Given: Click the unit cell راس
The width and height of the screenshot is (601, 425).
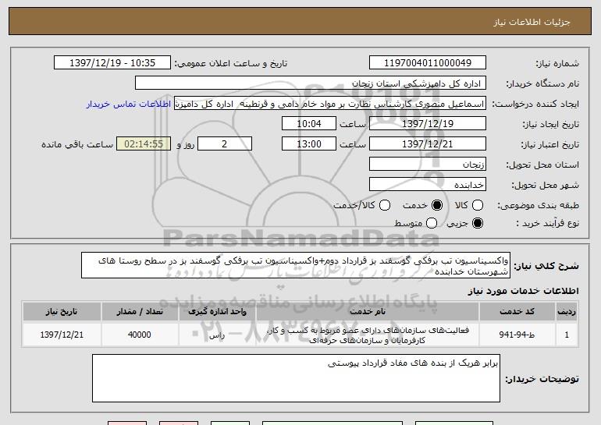Looking at the screenshot, I should [217, 335].
